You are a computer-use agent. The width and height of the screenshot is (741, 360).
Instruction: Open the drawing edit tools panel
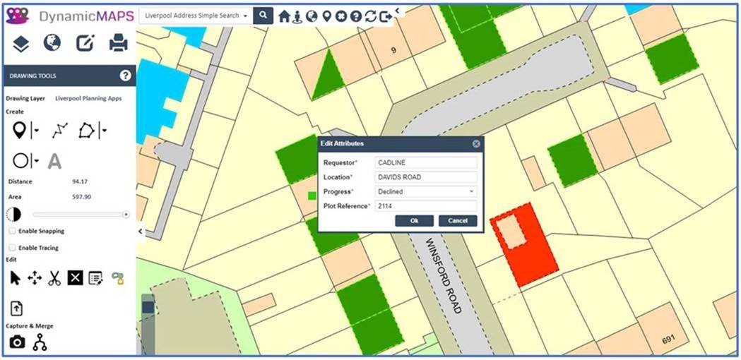coord(85,44)
